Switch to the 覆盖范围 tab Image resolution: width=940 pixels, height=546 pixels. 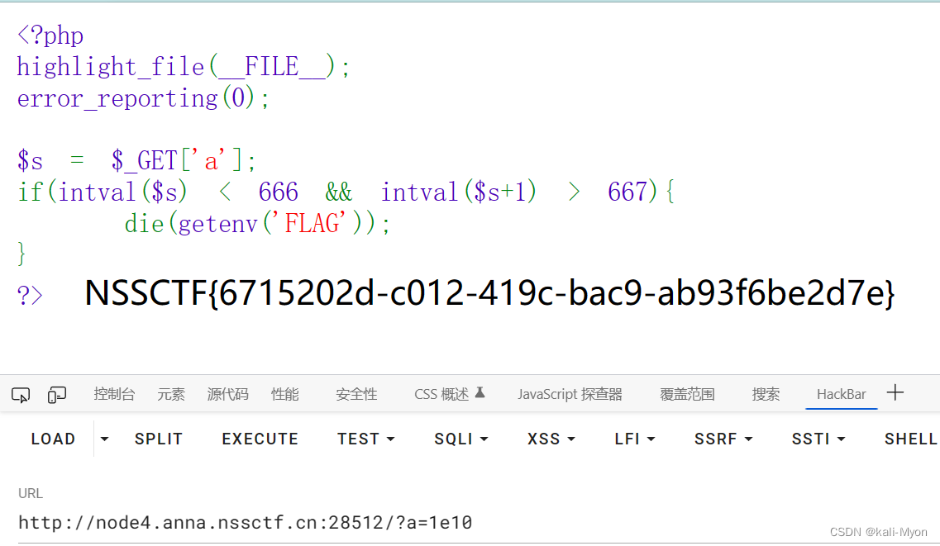pos(688,395)
